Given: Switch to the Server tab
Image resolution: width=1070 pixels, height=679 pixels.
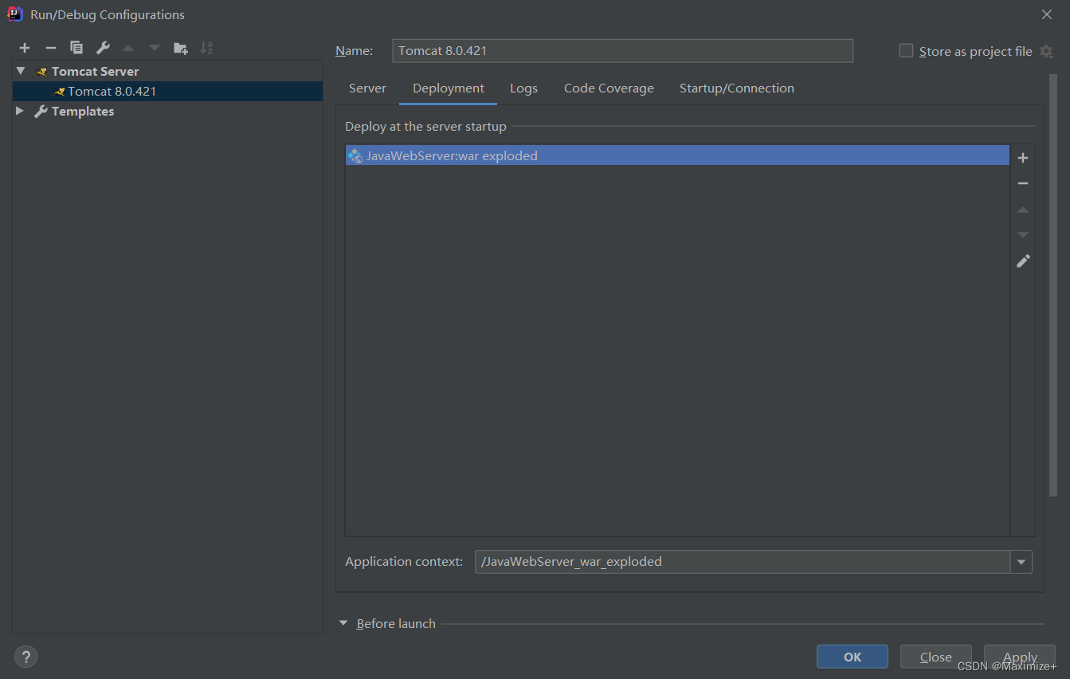Looking at the screenshot, I should pyautogui.click(x=367, y=88).
